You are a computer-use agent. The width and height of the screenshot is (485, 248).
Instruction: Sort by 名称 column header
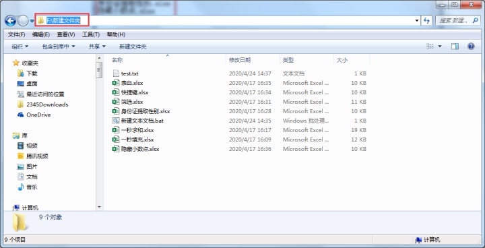[117, 60]
